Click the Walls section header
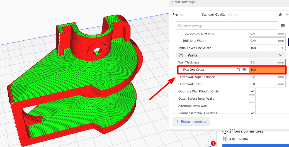This screenshot has width=289, height=147. point(231,55)
